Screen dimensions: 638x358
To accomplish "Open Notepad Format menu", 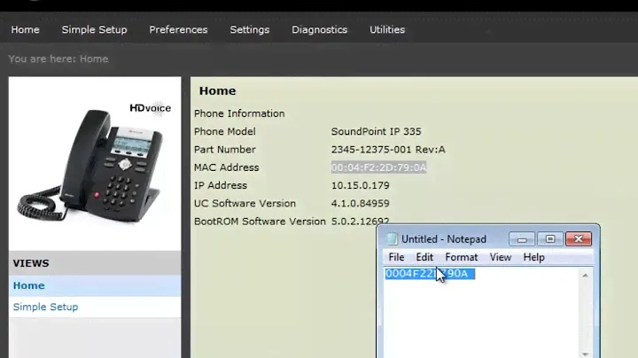I will click(x=461, y=257).
